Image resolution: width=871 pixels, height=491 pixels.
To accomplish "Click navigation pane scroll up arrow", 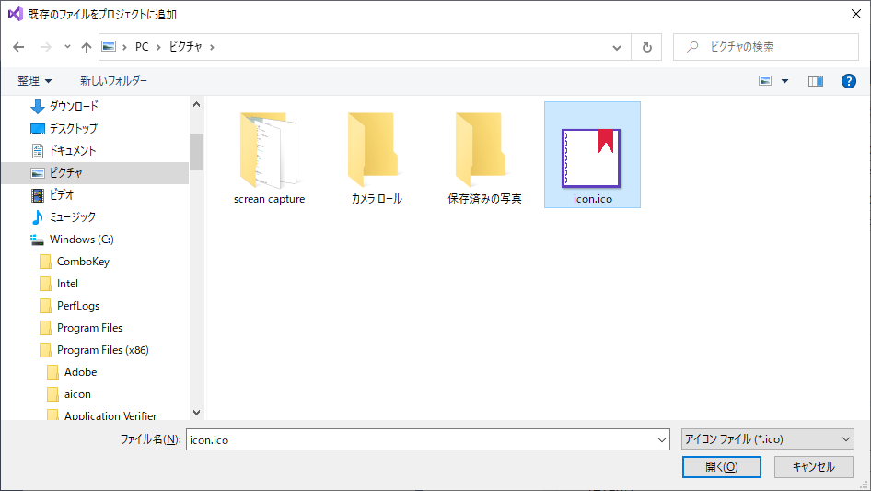I will [196, 104].
